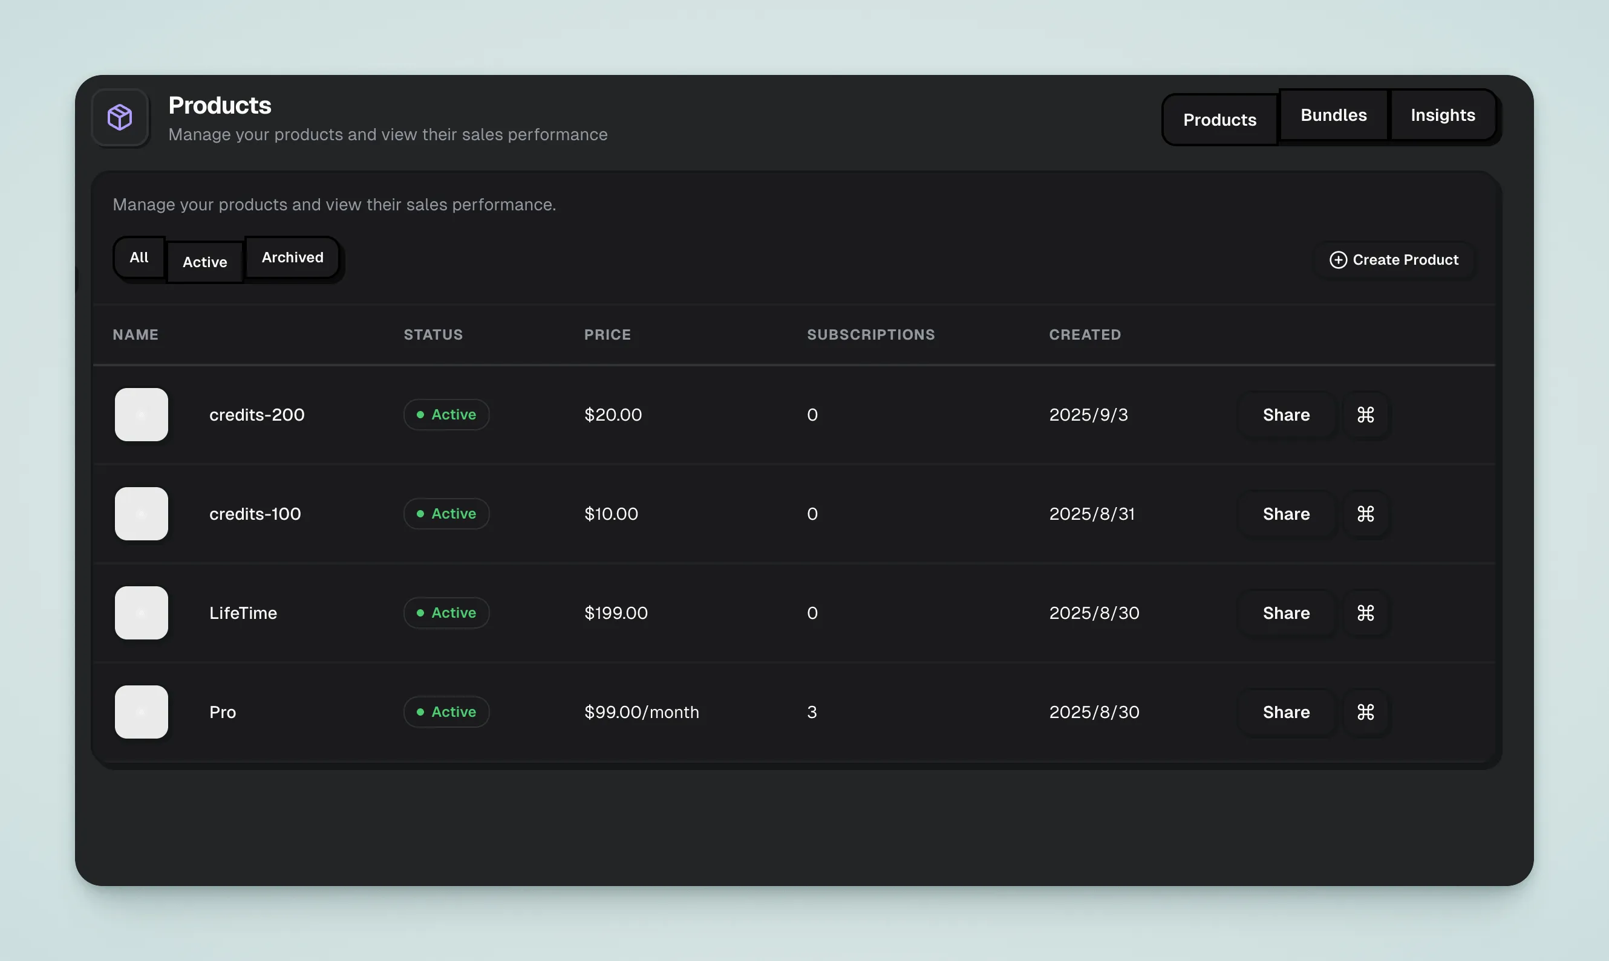Click the Price column header

[x=607, y=334]
